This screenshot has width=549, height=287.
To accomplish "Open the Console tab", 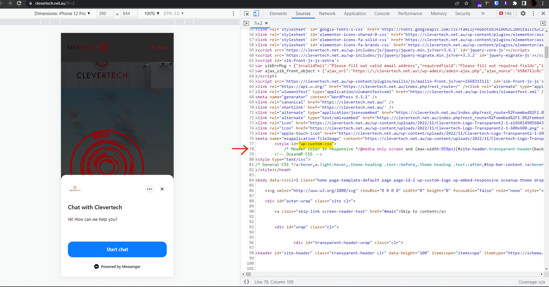I will (x=382, y=14).
